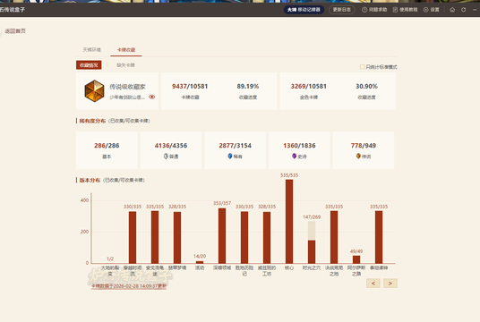This screenshot has width=480, height=322.
Task: Show next chart page with right arrow
Action: click(390, 284)
